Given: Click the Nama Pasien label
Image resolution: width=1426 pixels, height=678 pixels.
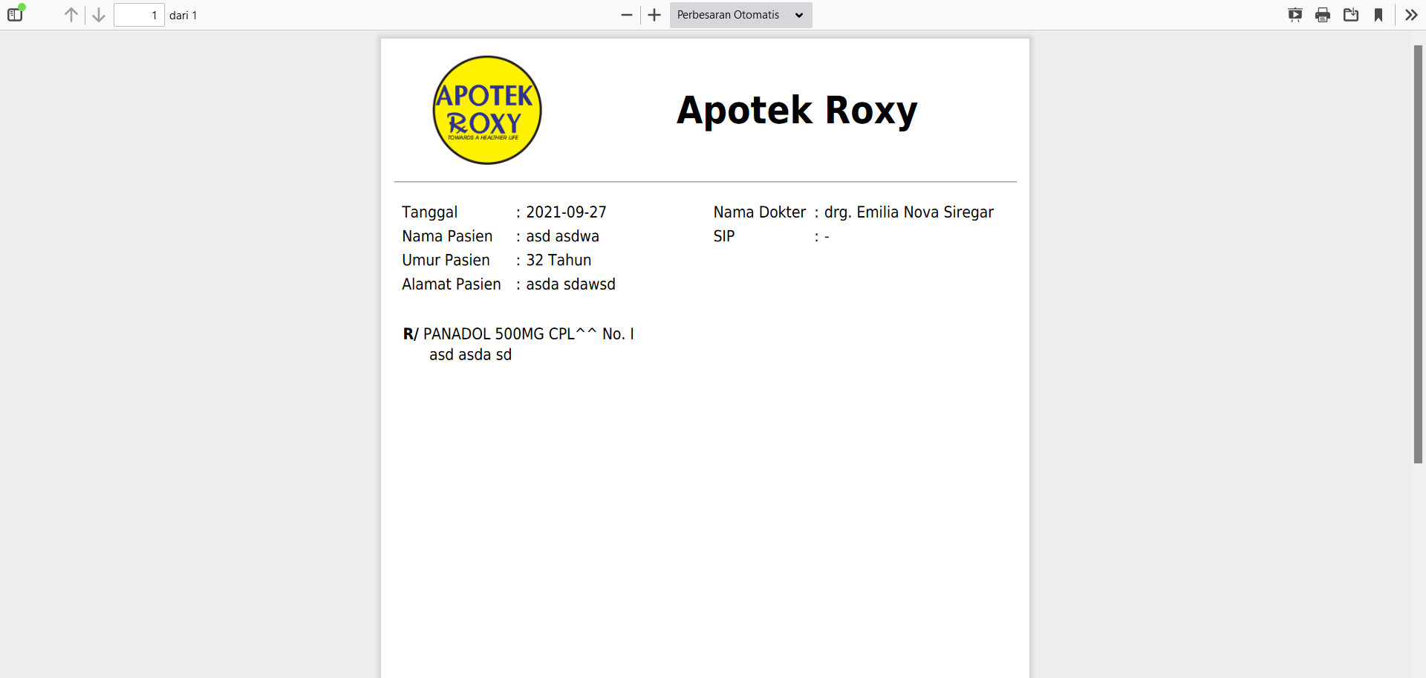Looking at the screenshot, I should pos(447,236).
